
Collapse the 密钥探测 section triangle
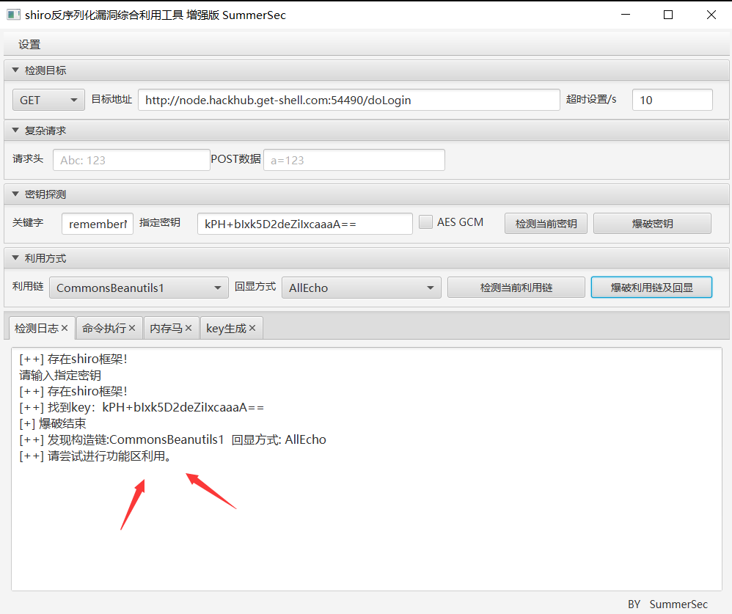[14, 194]
